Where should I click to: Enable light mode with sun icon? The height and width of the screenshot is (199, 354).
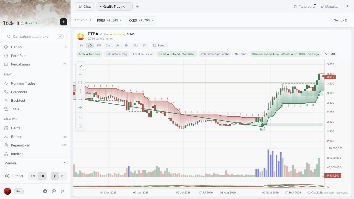click(x=55, y=176)
